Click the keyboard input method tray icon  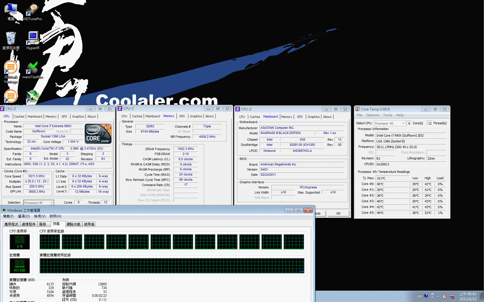point(419,296)
